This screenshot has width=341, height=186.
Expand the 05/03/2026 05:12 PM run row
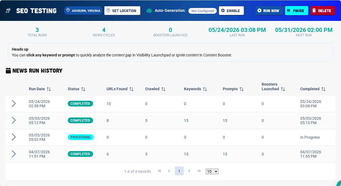pyautogui.click(x=13, y=120)
